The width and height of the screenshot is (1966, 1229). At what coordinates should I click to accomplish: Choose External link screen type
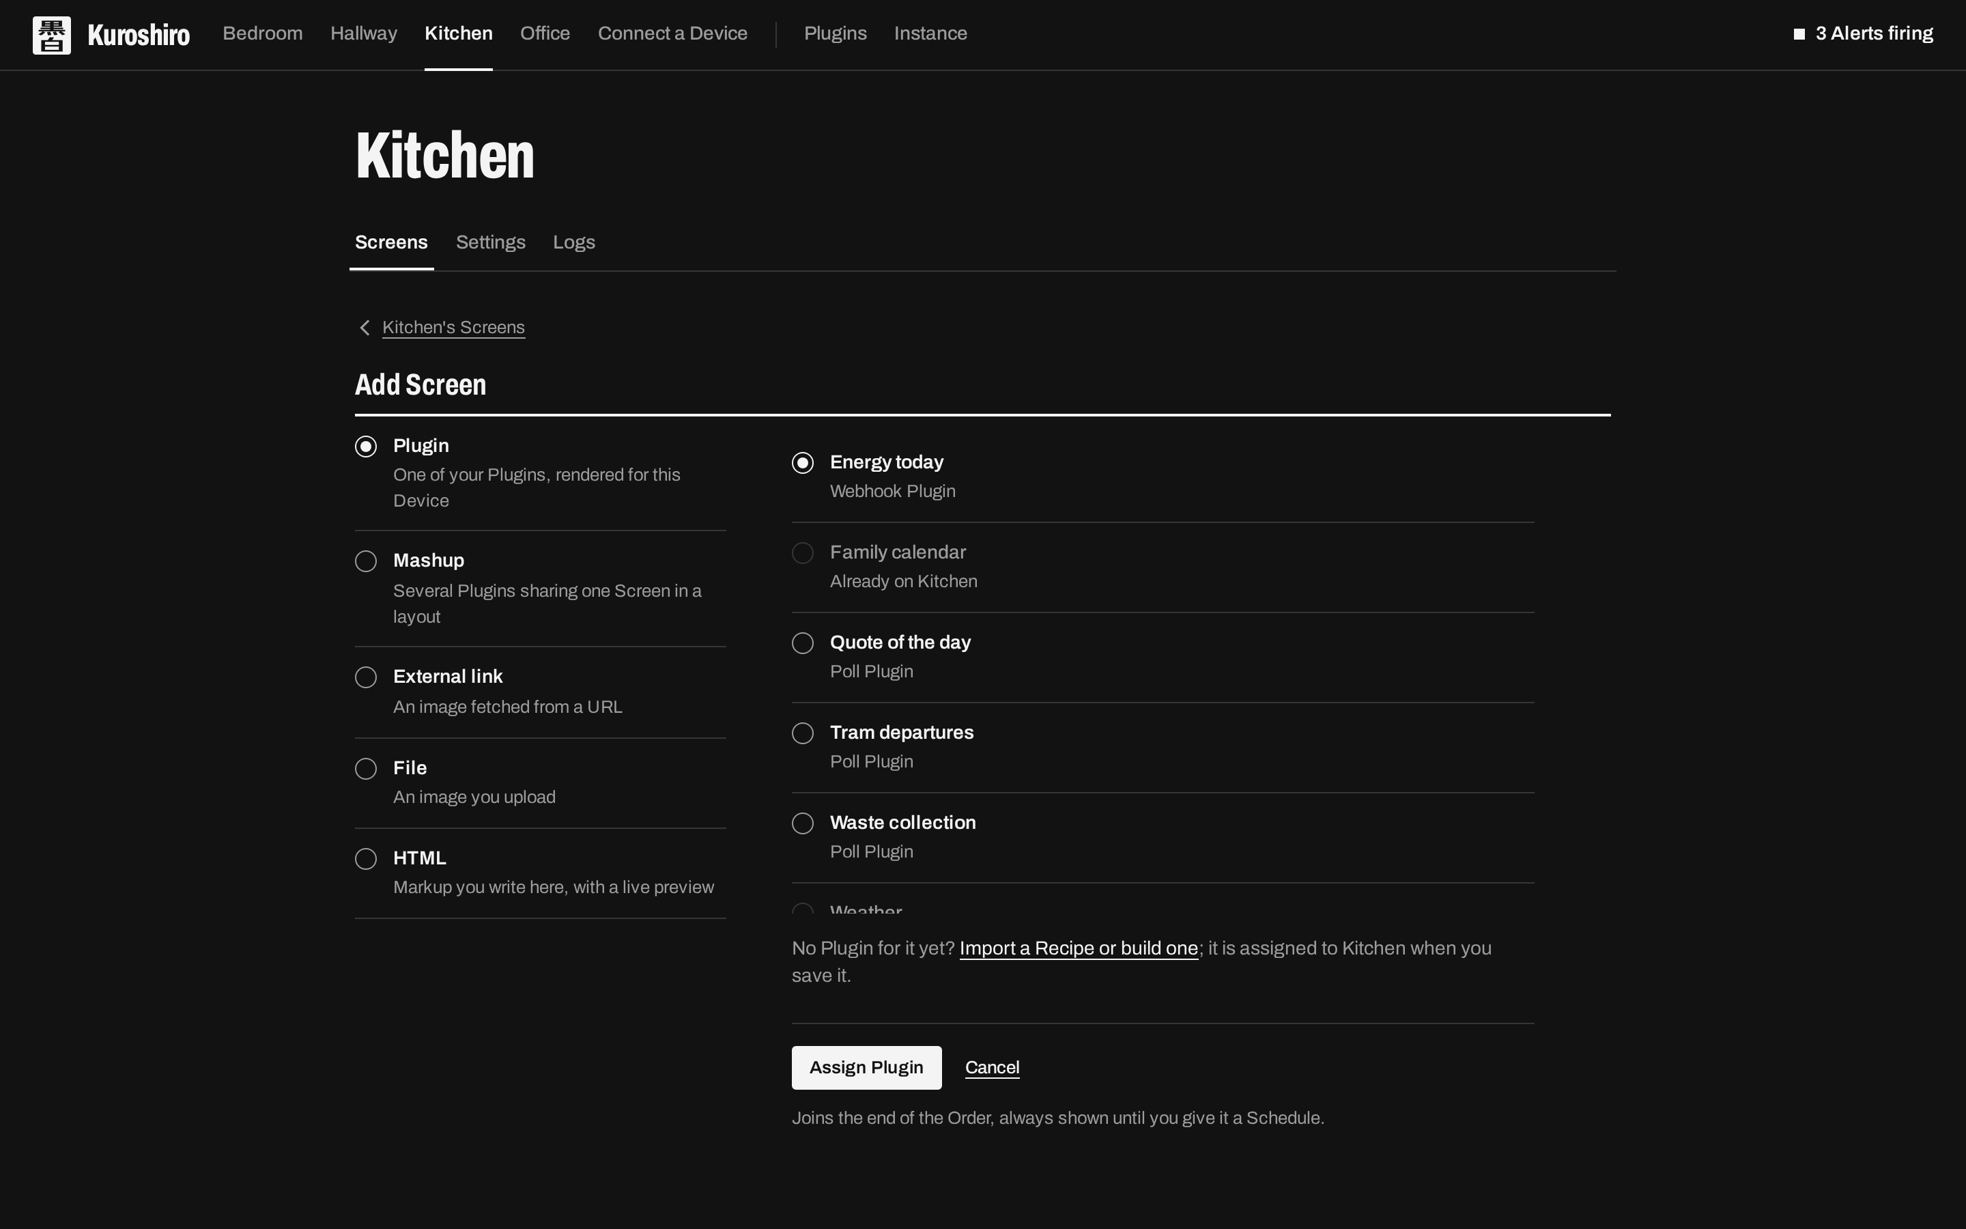[366, 678]
